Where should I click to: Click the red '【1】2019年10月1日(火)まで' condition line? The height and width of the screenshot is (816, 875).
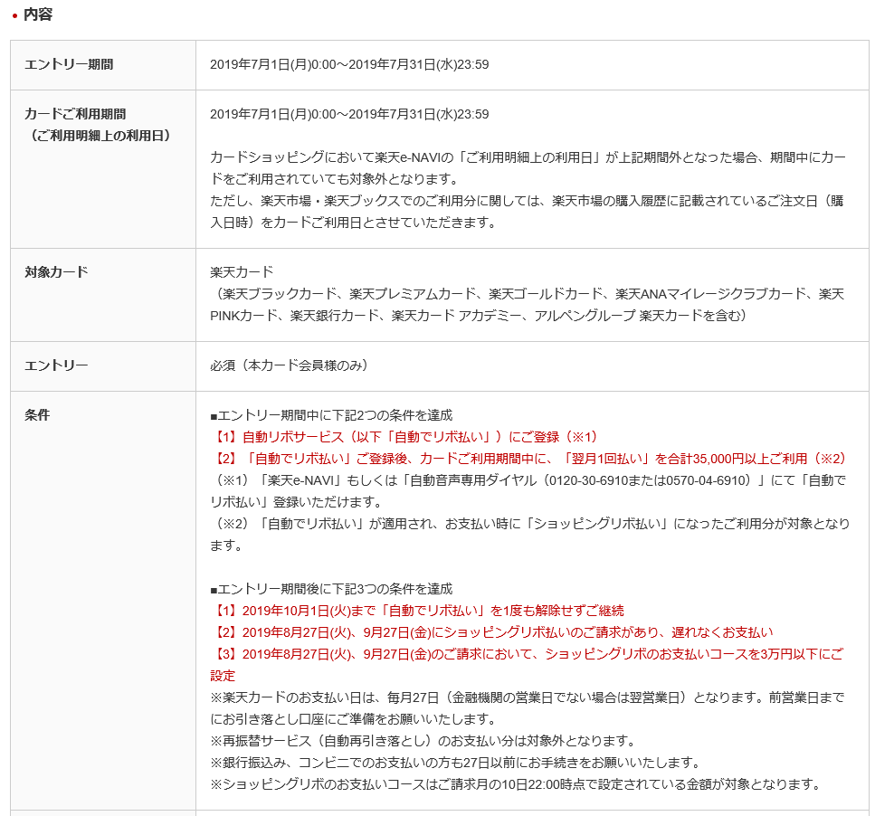pyautogui.click(x=417, y=612)
